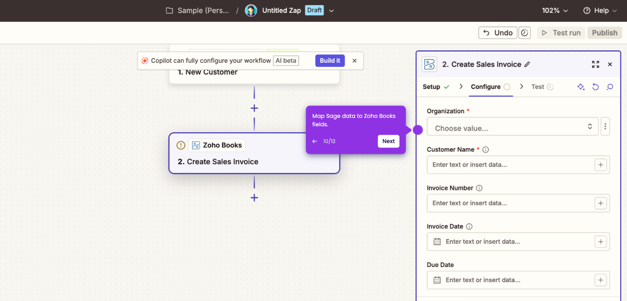Open the Organization Choose value dropdown
Image resolution: width=627 pixels, height=301 pixels.
point(513,126)
